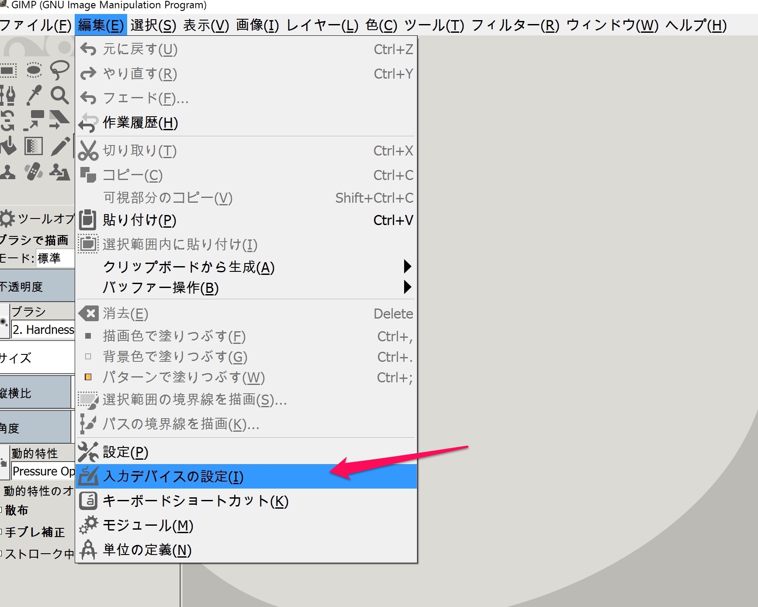Enable the 散布 checkbox
The image size is (758, 607).
tap(3, 510)
